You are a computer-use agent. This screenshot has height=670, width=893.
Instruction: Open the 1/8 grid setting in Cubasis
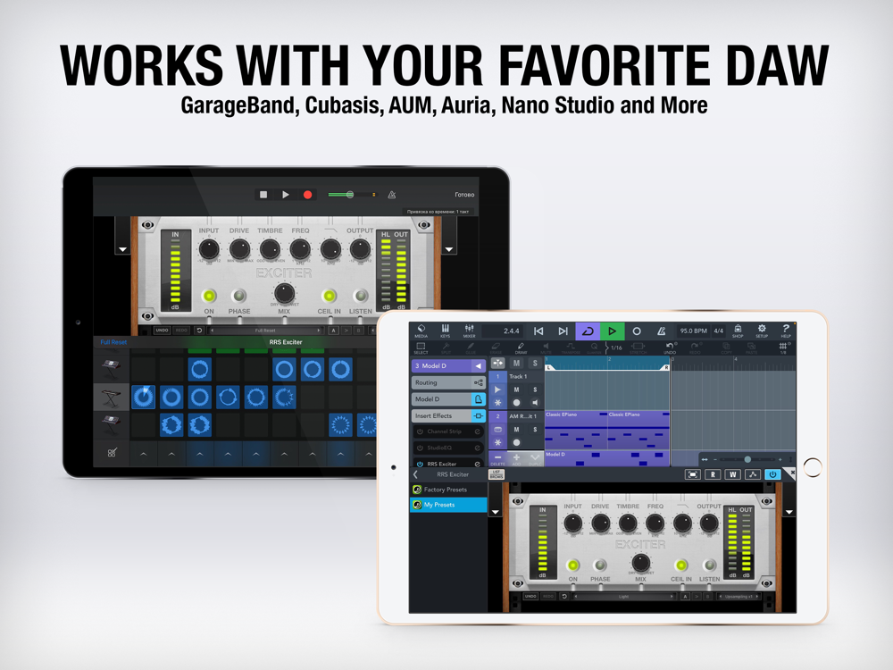pos(784,348)
